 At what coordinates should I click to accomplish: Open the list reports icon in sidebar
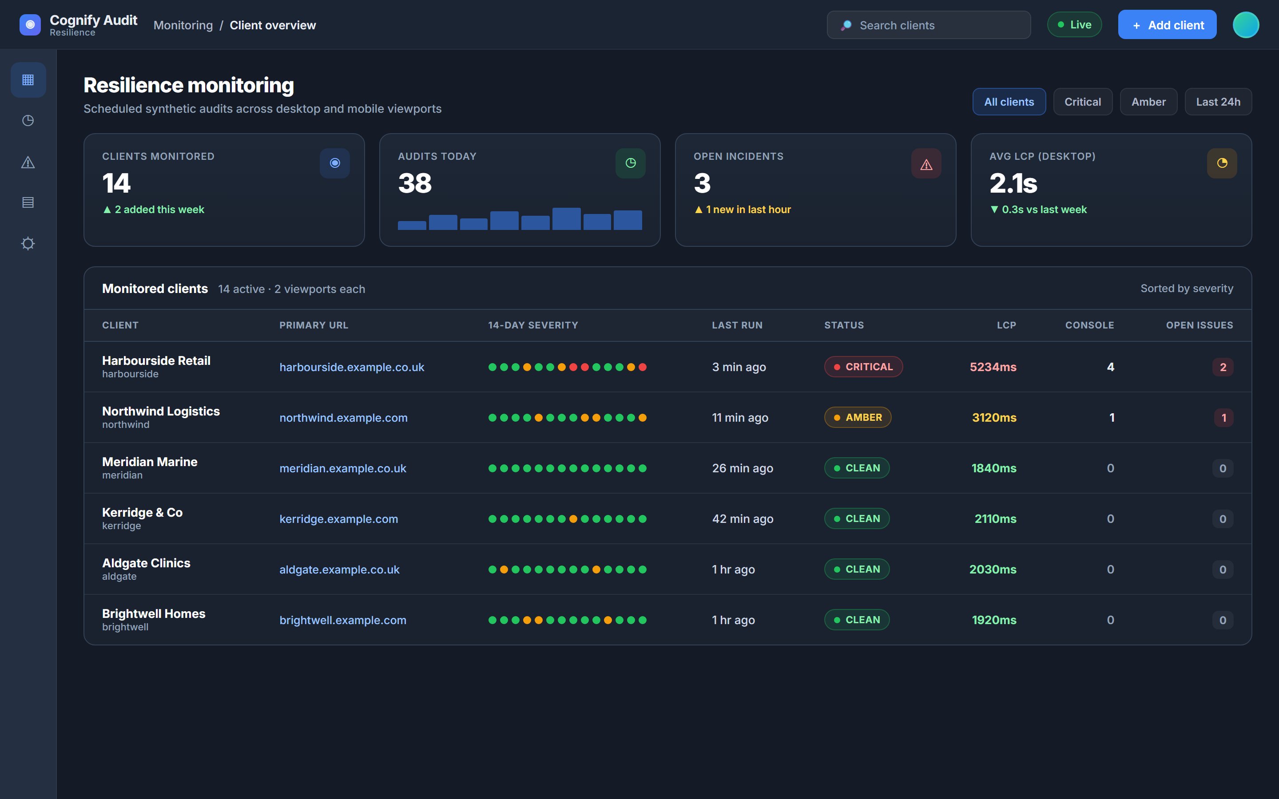point(28,202)
